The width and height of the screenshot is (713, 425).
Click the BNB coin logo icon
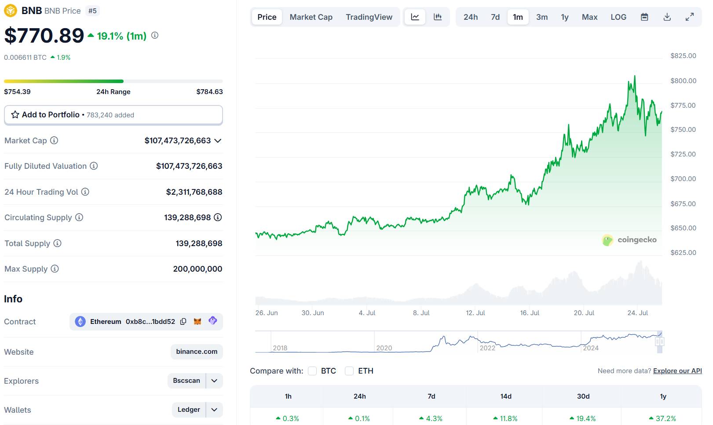[11, 11]
